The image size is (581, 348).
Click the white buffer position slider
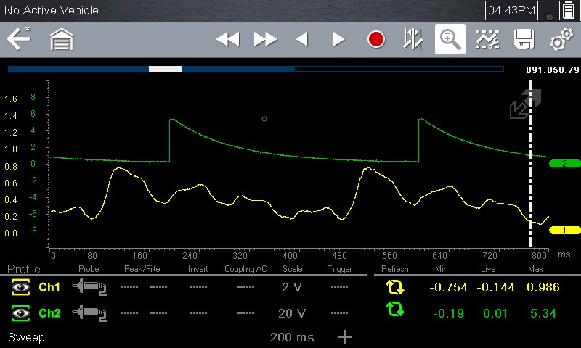click(165, 70)
